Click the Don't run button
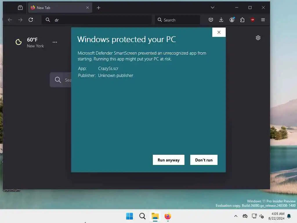 [x=204, y=160]
